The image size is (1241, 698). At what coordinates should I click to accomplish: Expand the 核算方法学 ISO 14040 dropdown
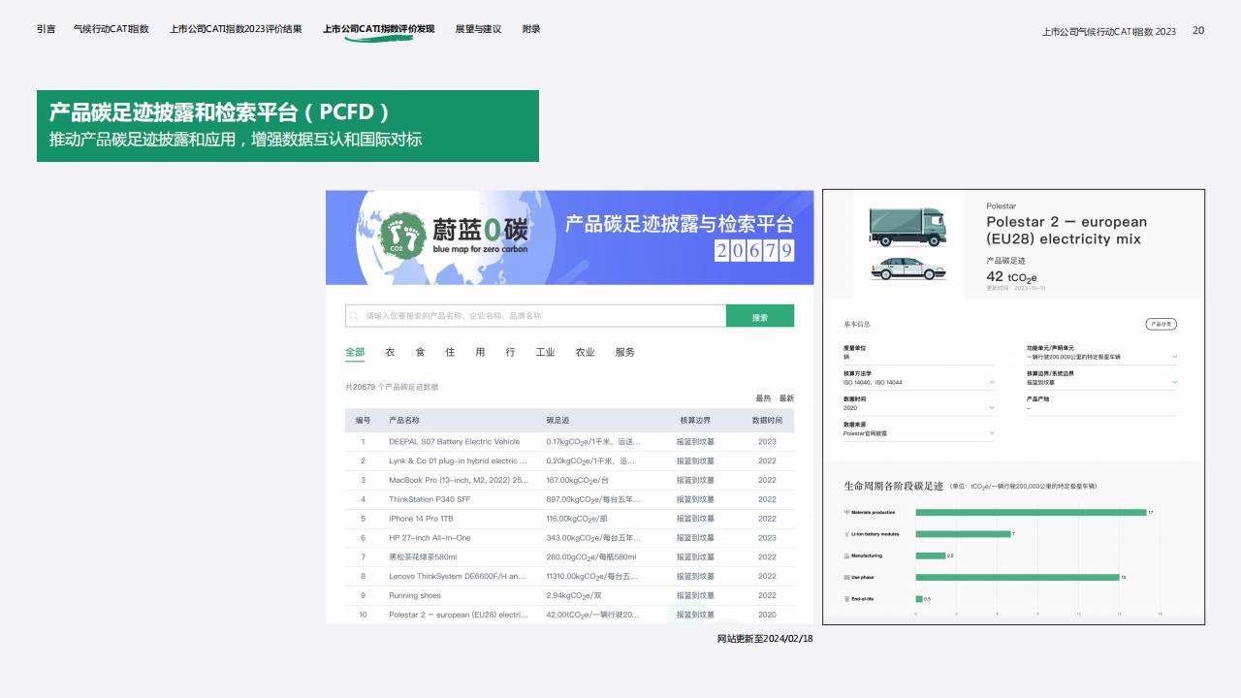point(991,382)
